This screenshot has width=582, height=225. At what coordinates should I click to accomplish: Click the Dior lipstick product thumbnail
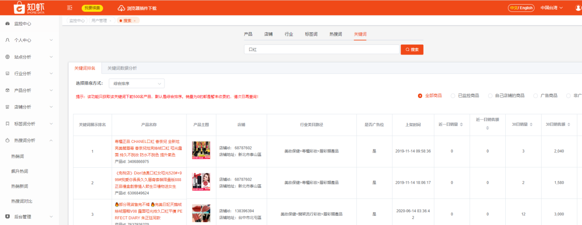click(x=201, y=182)
